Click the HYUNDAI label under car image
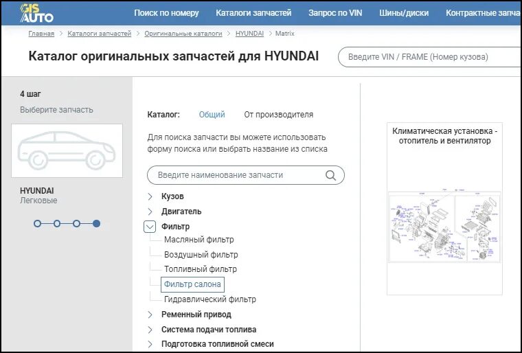This screenshot has width=522, height=353. point(37,191)
